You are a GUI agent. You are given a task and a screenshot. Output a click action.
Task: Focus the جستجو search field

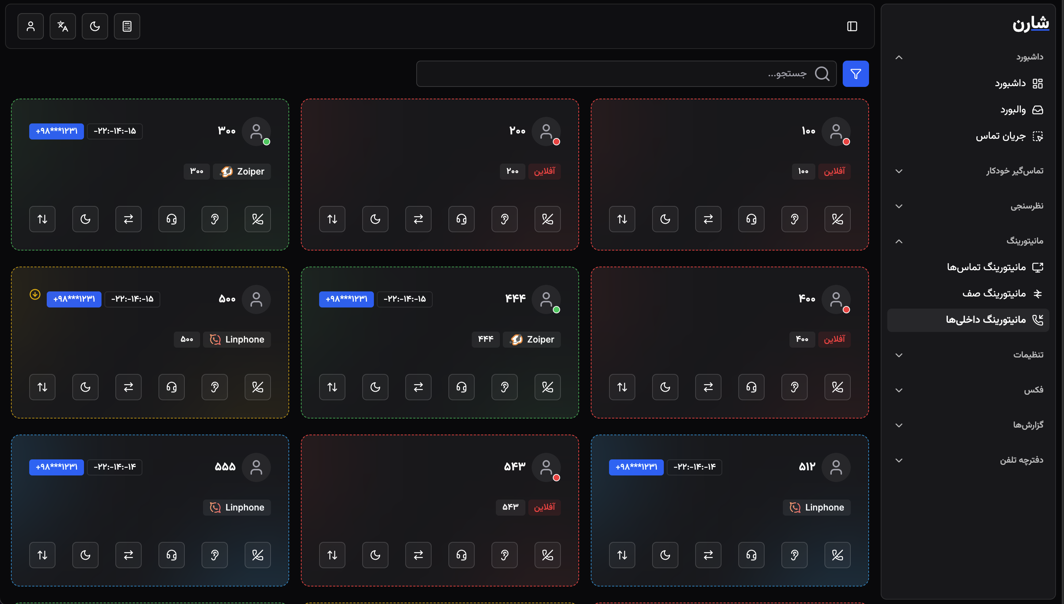(x=626, y=74)
